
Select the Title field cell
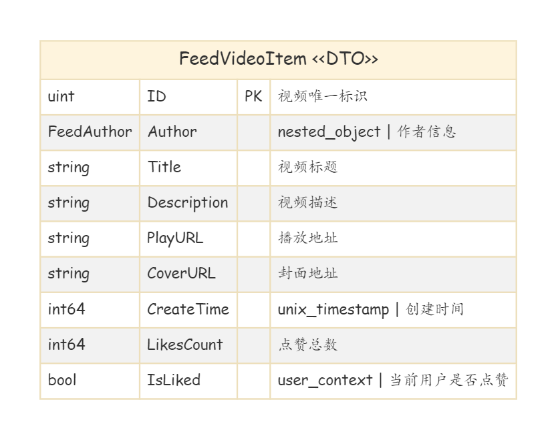(188, 168)
